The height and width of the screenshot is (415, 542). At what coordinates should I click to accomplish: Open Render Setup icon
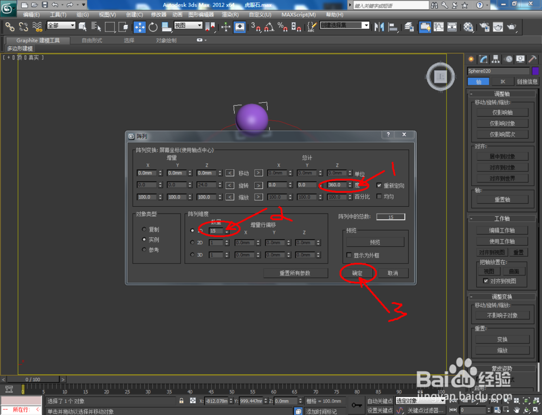484,27
